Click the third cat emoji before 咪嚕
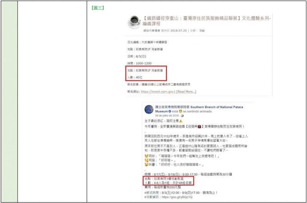Image resolution: width=307 pixels, height=203 pixels. 146,164
